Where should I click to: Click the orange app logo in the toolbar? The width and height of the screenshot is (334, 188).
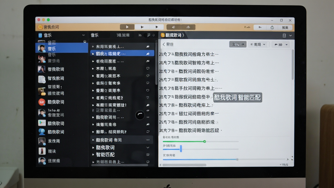[40, 27]
